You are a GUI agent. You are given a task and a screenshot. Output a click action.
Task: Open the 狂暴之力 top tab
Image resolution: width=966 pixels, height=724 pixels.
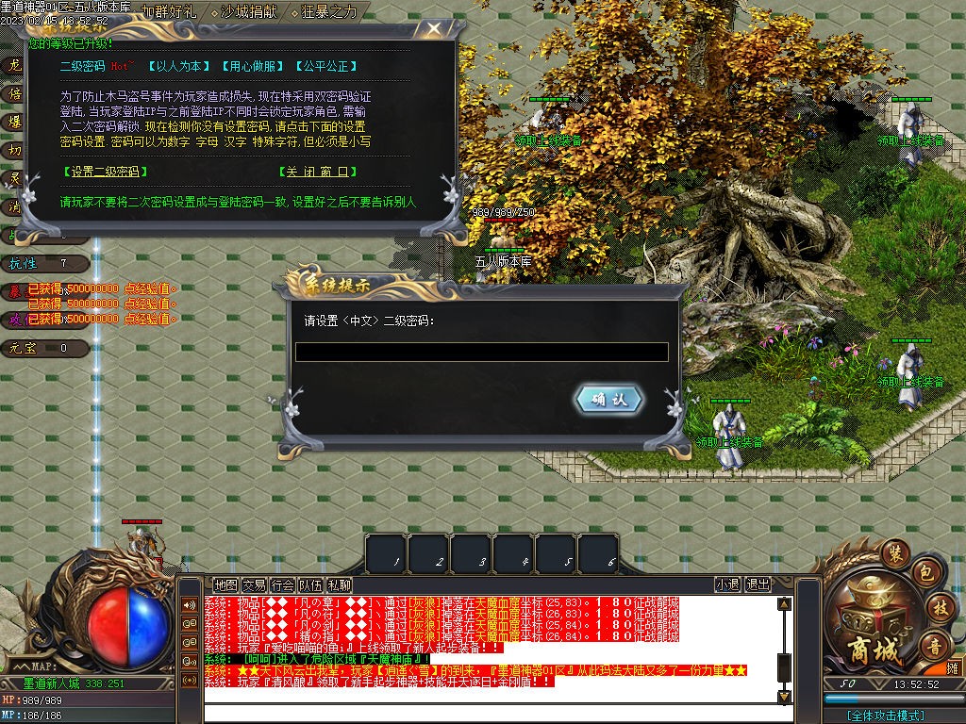click(x=327, y=11)
